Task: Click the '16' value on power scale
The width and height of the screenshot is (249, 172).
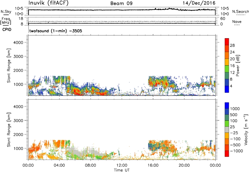Action: click(232, 66)
